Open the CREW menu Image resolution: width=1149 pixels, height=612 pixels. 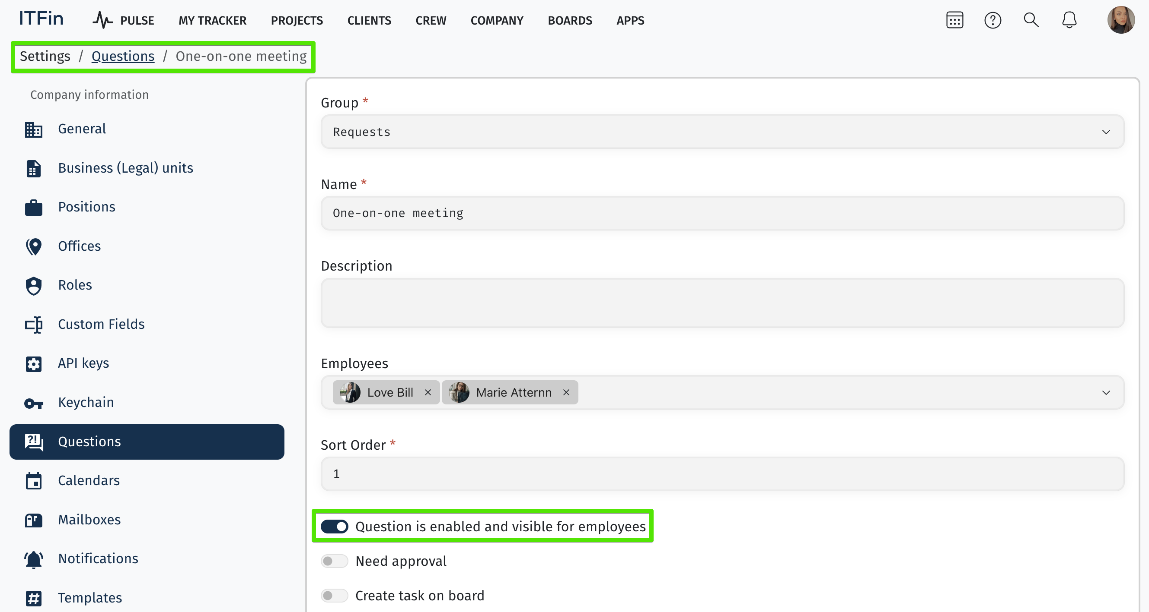pyautogui.click(x=431, y=20)
